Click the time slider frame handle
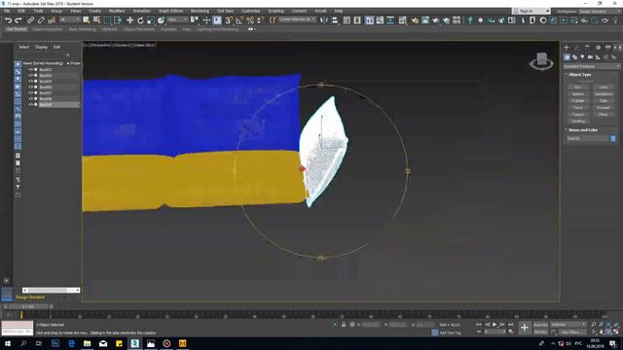This screenshot has width=623, height=350. 28,307
